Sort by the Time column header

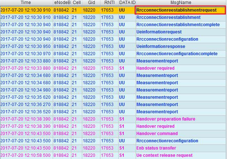coord(26,3)
